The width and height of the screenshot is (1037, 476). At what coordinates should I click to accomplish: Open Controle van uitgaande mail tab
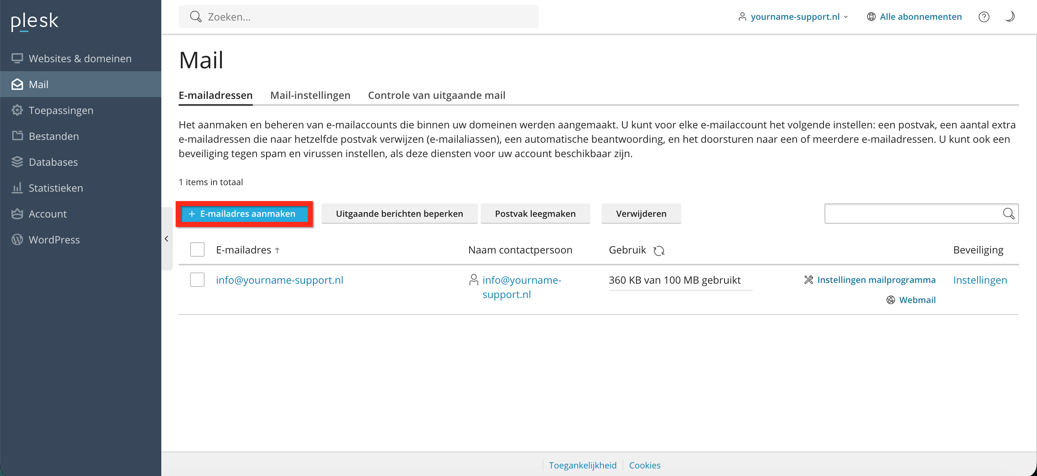click(x=436, y=95)
